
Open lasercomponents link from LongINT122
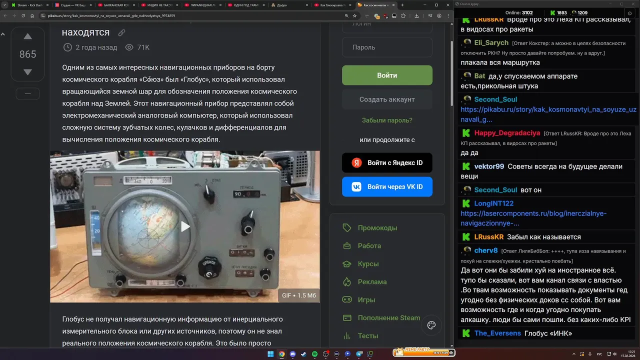point(533,218)
